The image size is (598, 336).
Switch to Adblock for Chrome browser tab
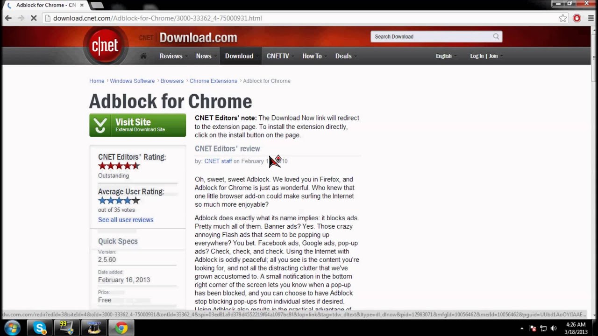46,5
